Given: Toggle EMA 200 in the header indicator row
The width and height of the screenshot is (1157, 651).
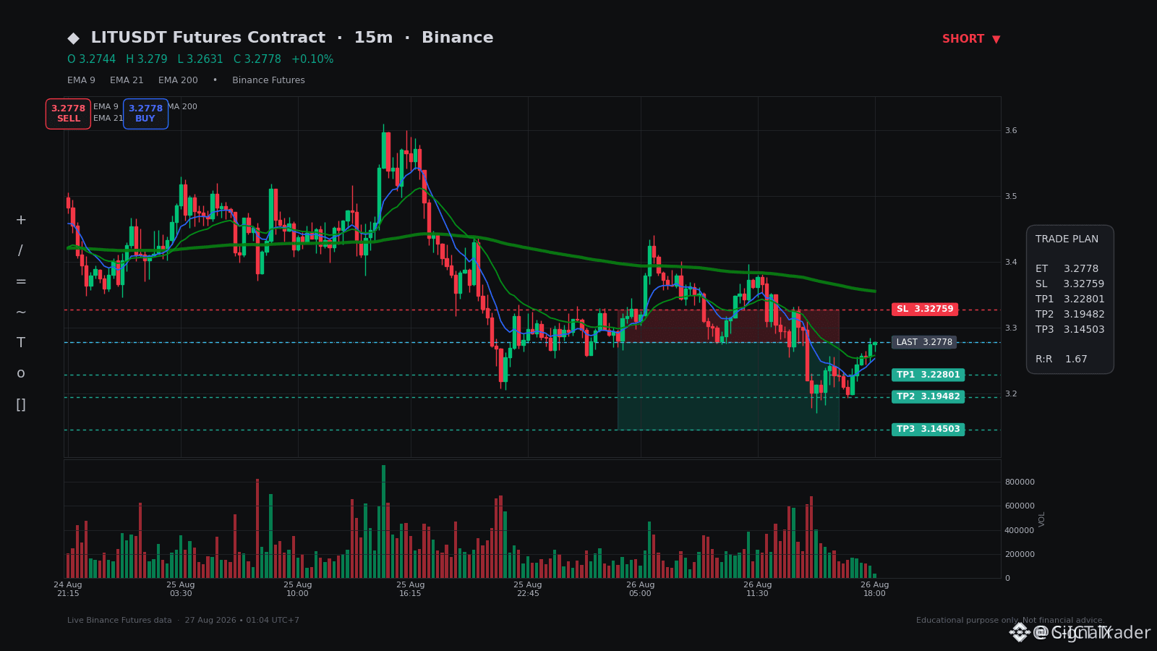Looking at the screenshot, I should [178, 80].
